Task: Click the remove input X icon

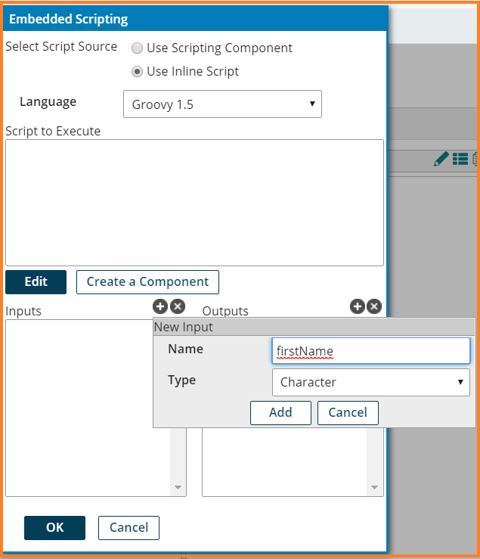Action: 177,306
